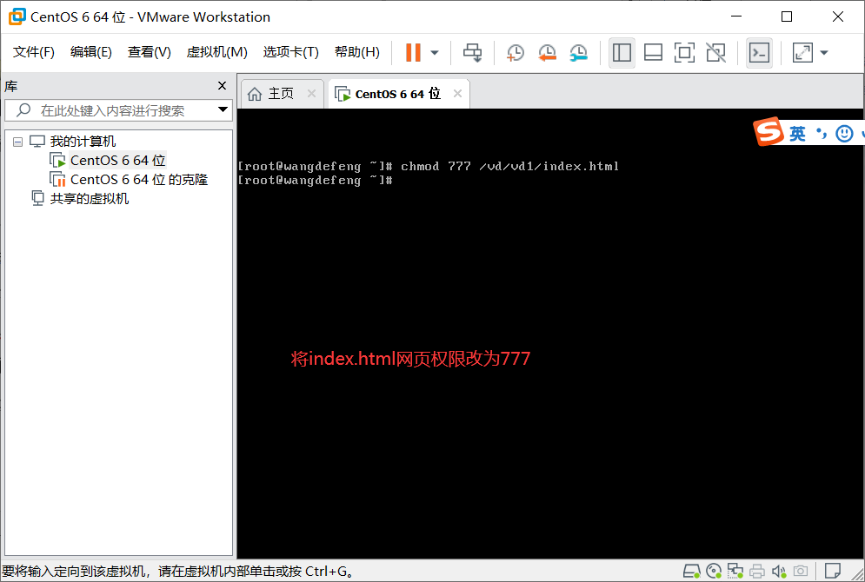Click the Sogou input method S logo
Image resolution: width=865 pixels, height=582 pixels.
point(768,131)
